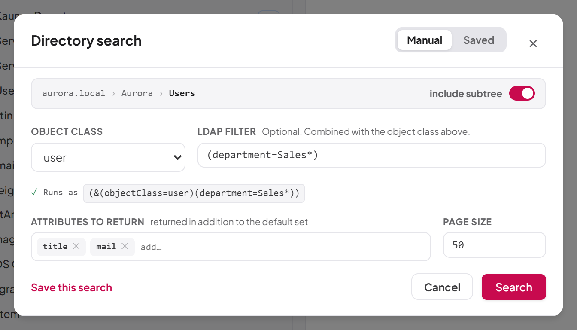
Task: Click the title attribute chip label
Action: pyautogui.click(x=55, y=246)
